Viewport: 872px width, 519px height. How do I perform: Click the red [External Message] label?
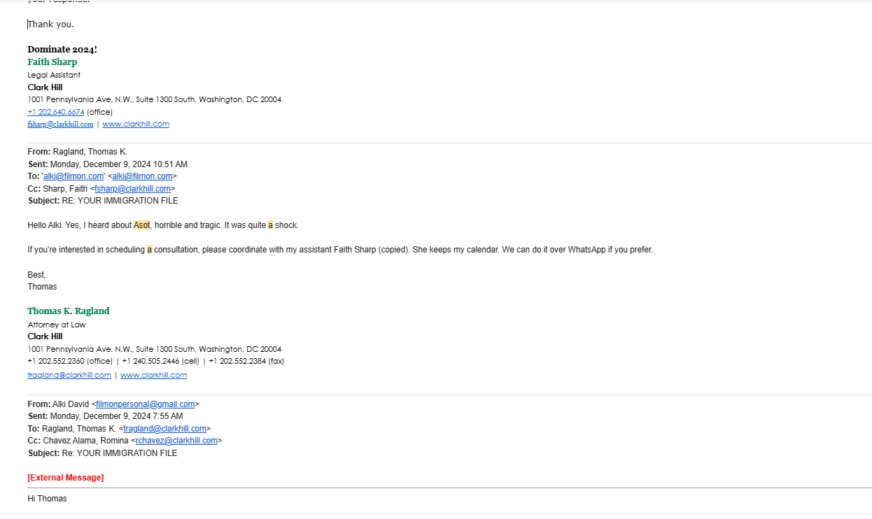66,478
